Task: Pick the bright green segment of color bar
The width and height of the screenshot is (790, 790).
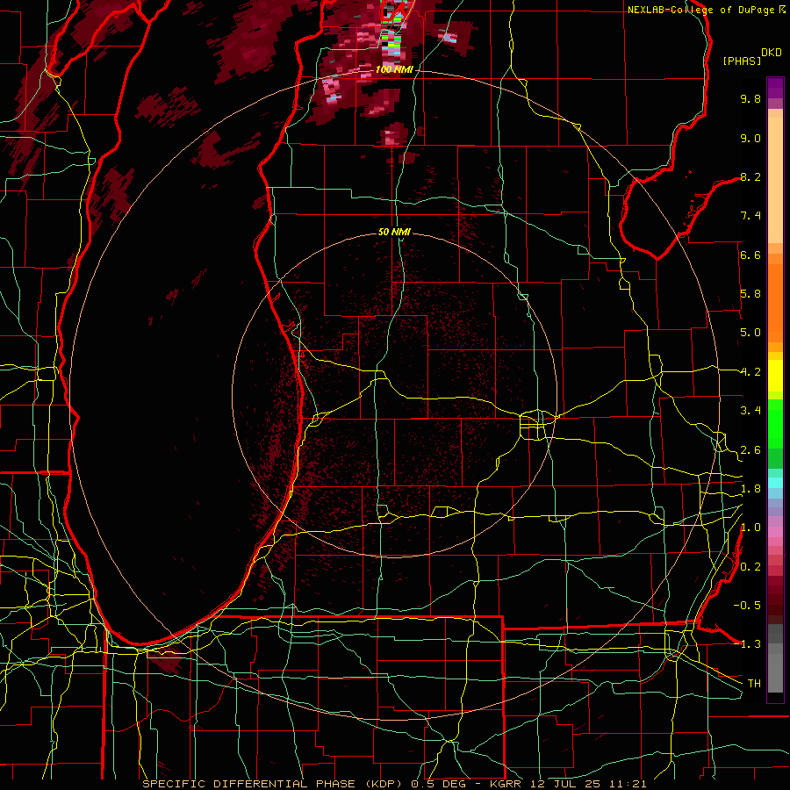Action: tap(775, 423)
